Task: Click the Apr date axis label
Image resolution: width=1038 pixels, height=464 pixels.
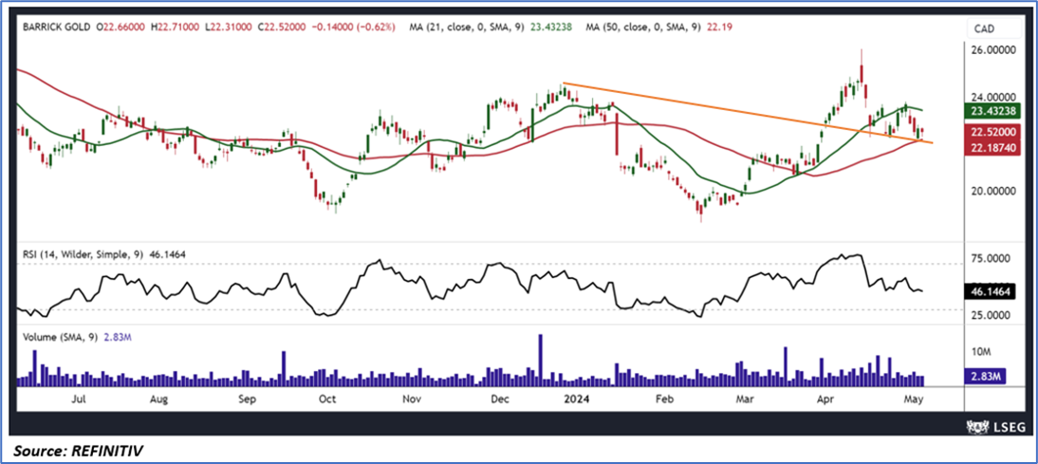Action: [825, 399]
